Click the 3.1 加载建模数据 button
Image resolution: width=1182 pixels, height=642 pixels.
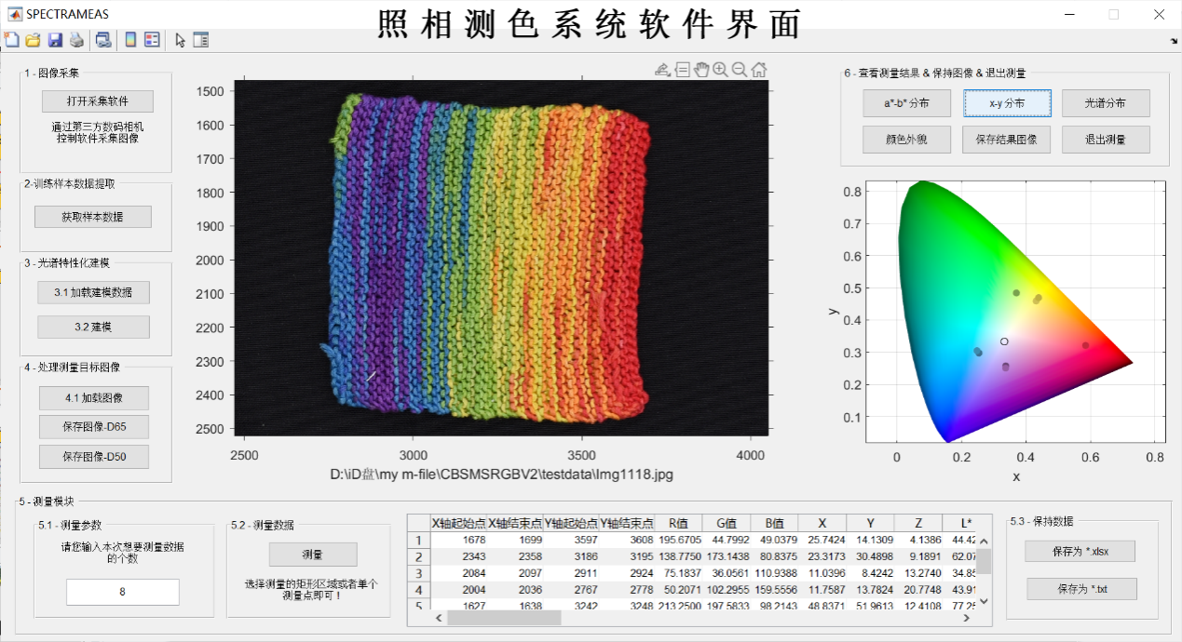pos(93,292)
